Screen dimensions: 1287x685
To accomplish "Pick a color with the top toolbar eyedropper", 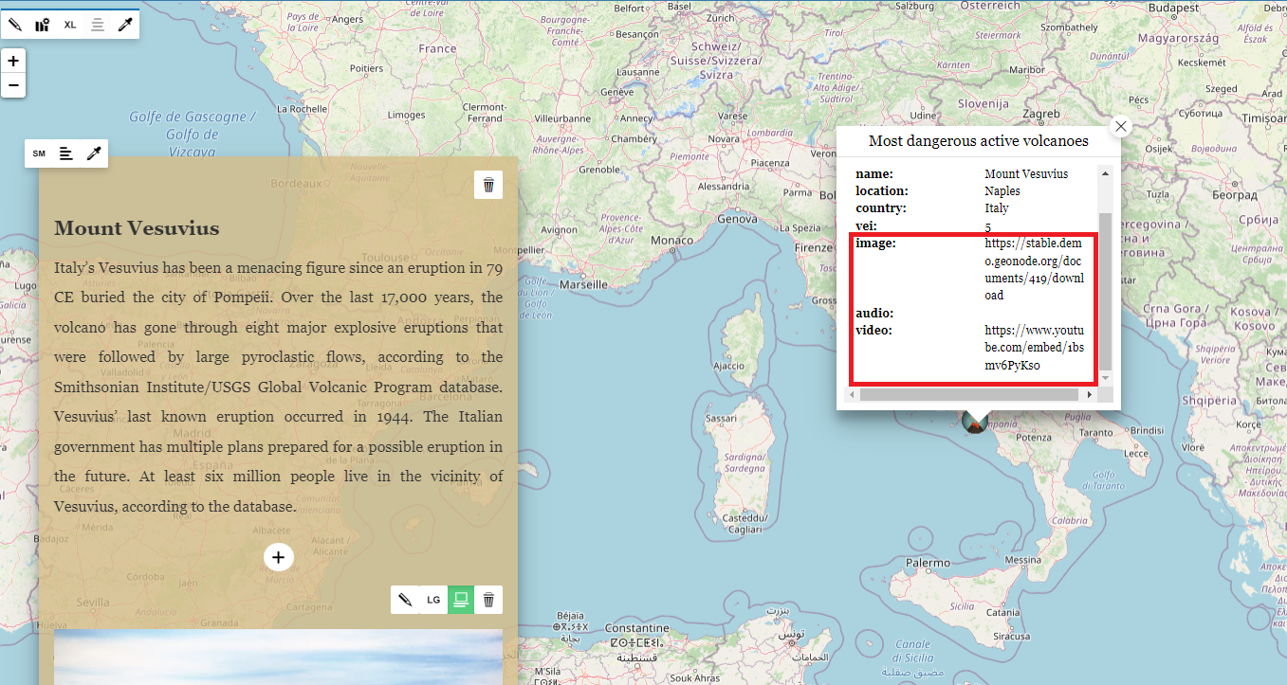I will [125, 24].
